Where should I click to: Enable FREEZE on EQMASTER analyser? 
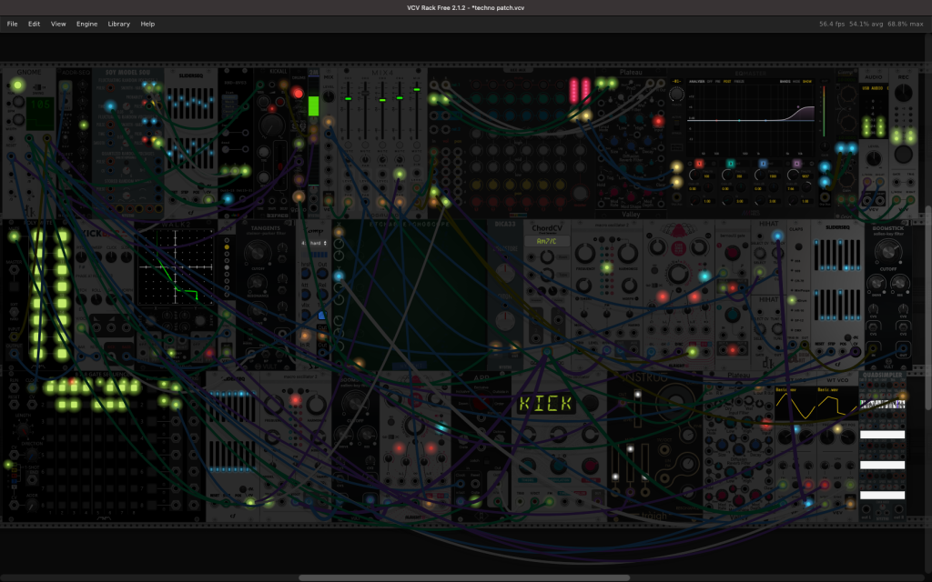(x=739, y=81)
